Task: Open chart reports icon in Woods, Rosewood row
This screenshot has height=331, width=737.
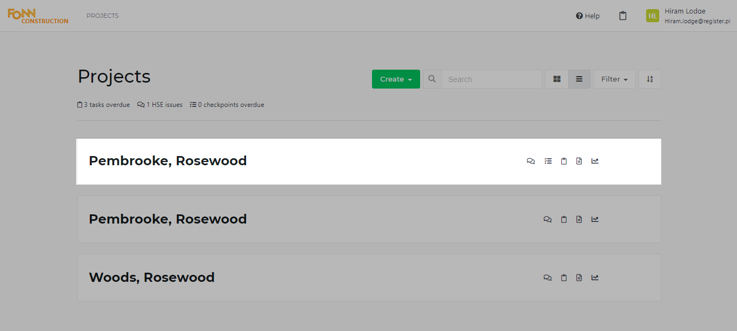Action: point(595,278)
